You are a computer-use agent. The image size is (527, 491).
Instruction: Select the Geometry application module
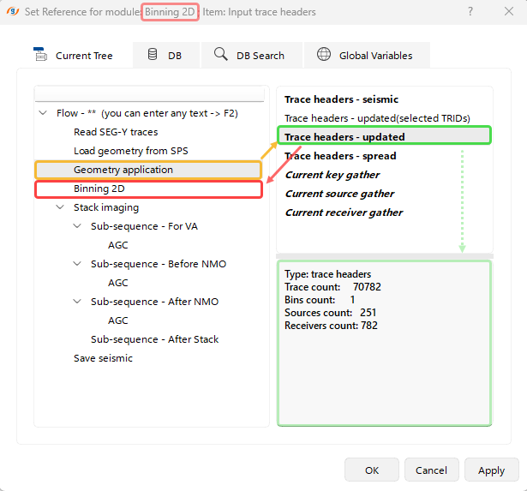148,170
